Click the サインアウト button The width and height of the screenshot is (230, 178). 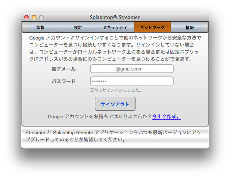[115, 104]
